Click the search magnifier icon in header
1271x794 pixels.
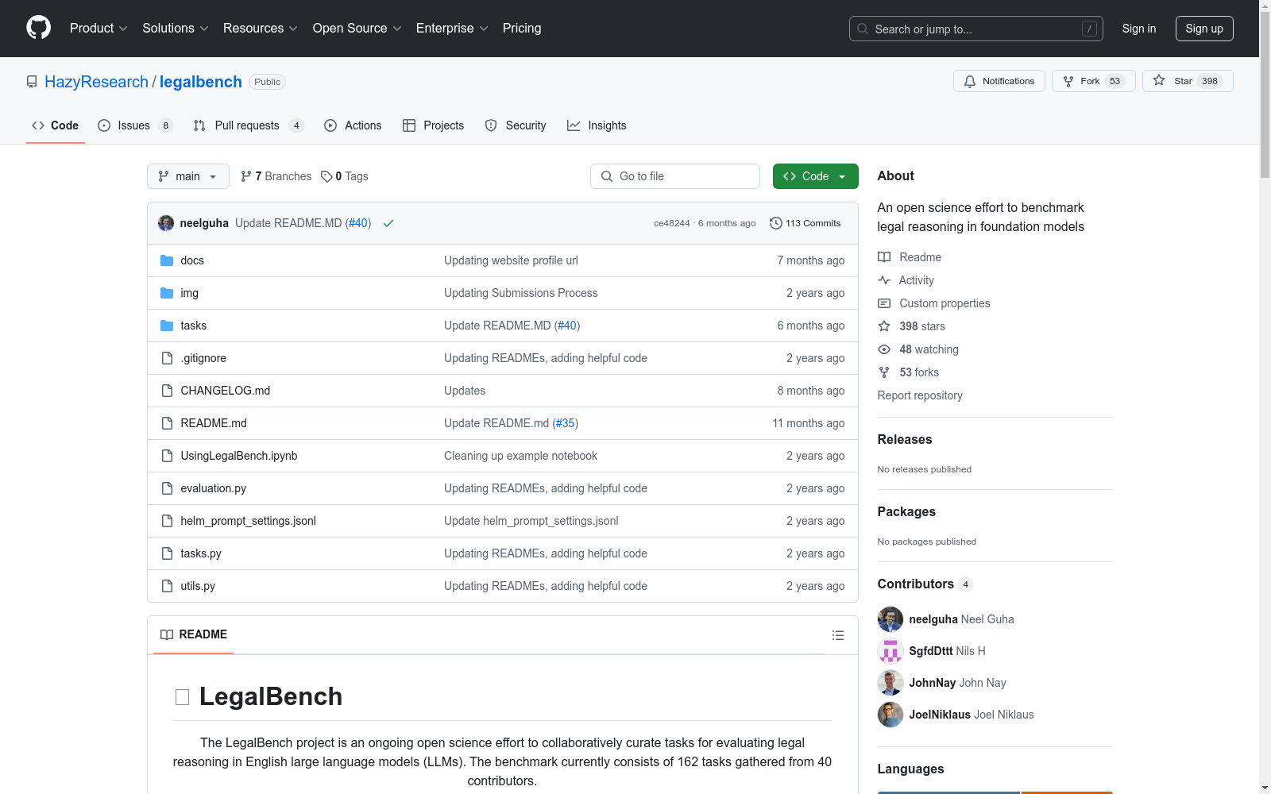click(x=863, y=29)
